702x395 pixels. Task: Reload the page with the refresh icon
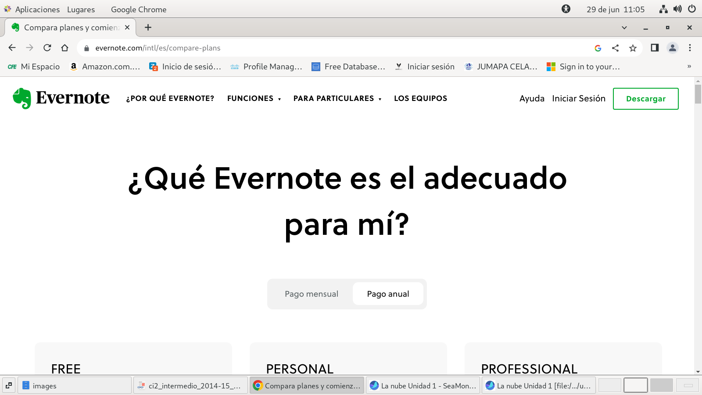click(47, 48)
